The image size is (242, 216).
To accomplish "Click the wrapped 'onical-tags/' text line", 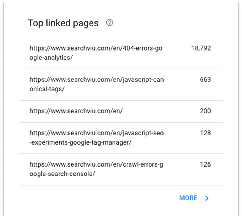I will coord(47,89).
